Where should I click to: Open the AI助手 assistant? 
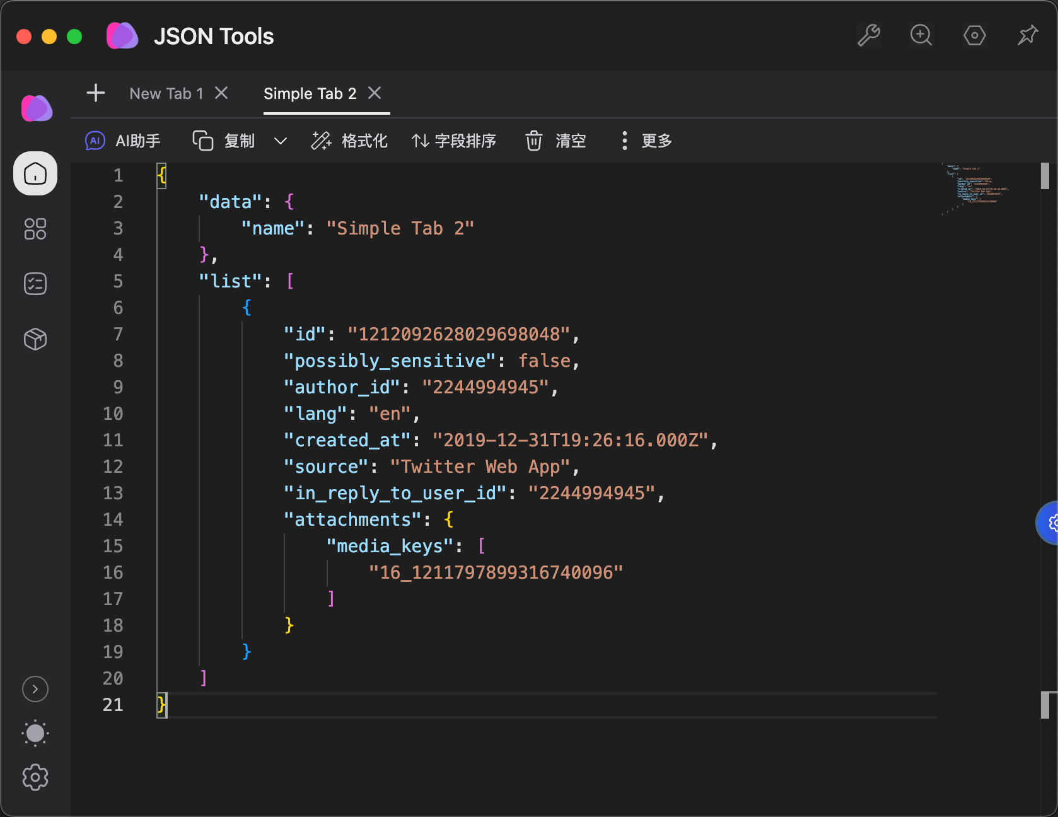tap(123, 141)
